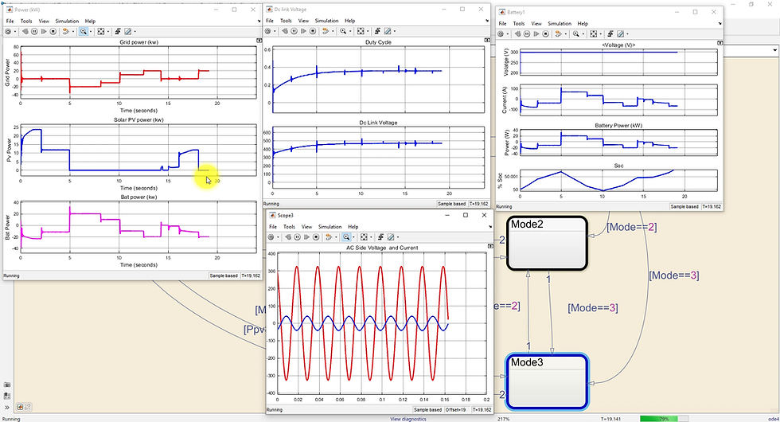Stop simulation in Power (kW) scope toolbar
Viewport: 780px width, 422px height.
point(53,31)
